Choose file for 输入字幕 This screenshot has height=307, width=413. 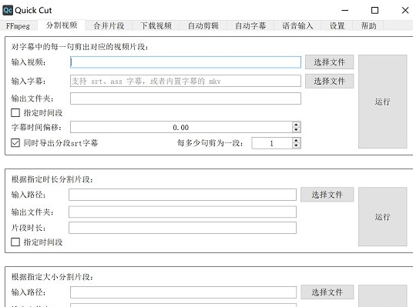point(329,81)
